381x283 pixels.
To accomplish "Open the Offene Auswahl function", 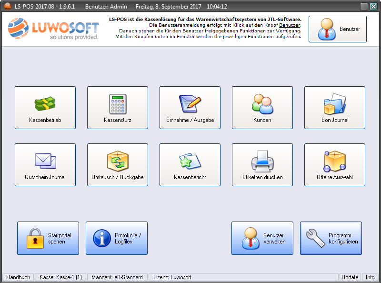I will [335, 164].
